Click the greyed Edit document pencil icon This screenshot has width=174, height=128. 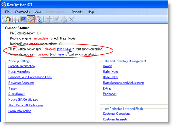click(56, 20)
